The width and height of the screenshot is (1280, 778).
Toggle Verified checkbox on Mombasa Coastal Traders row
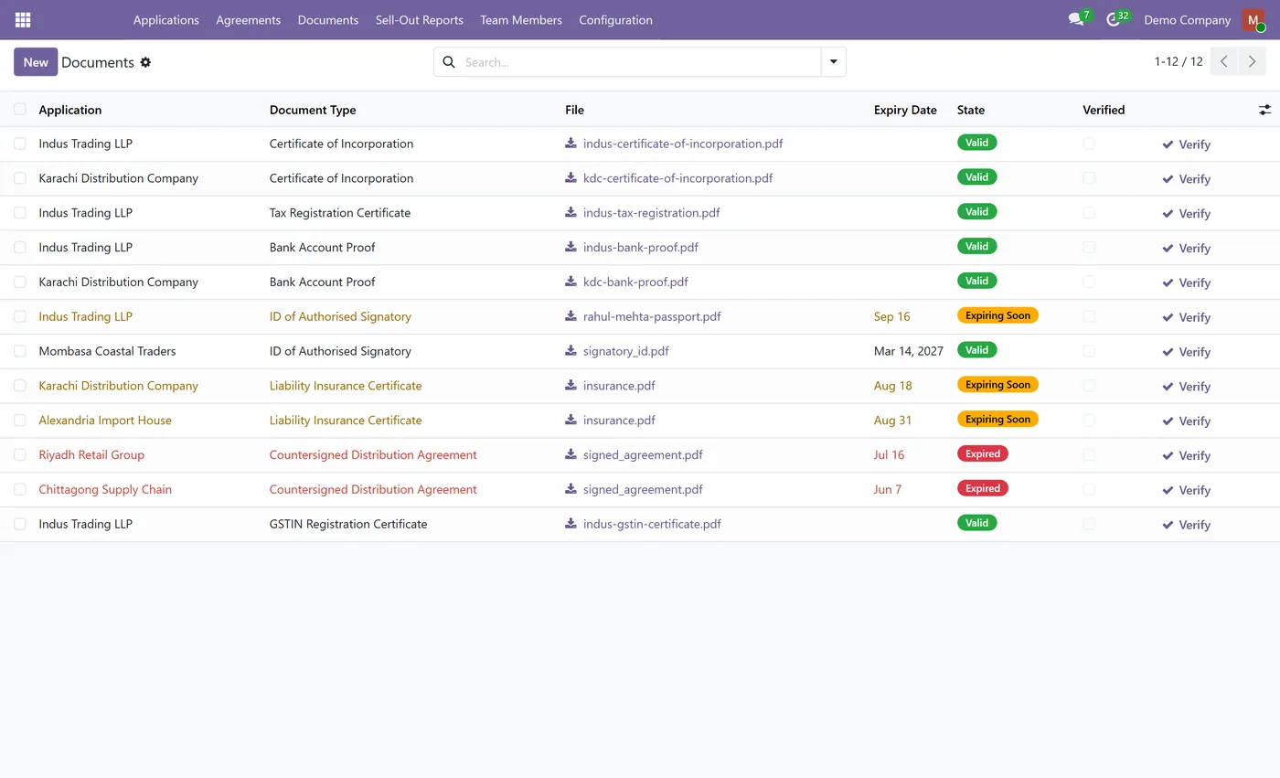(1089, 351)
